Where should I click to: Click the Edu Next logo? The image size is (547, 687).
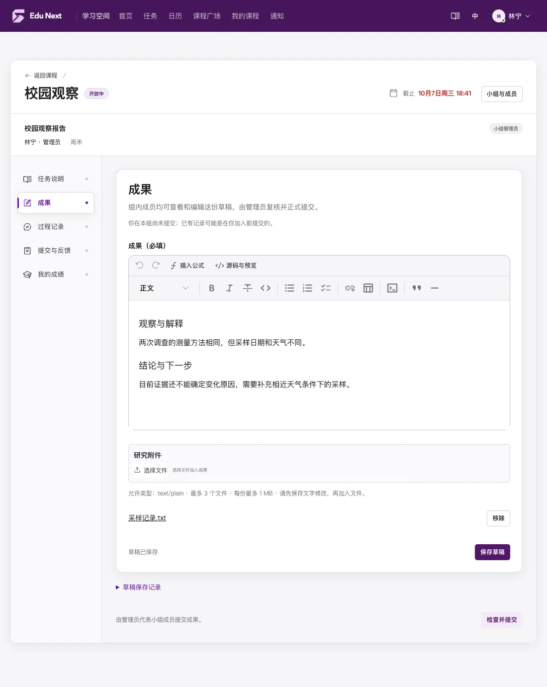pos(37,16)
